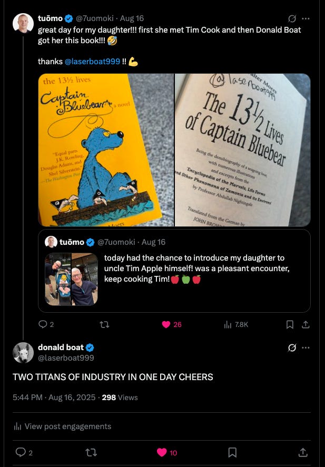325x467 pixels.
Task: Reply to donald boat's TWO TITANS post
Action: pyautogui.click(x=24, y=453)
